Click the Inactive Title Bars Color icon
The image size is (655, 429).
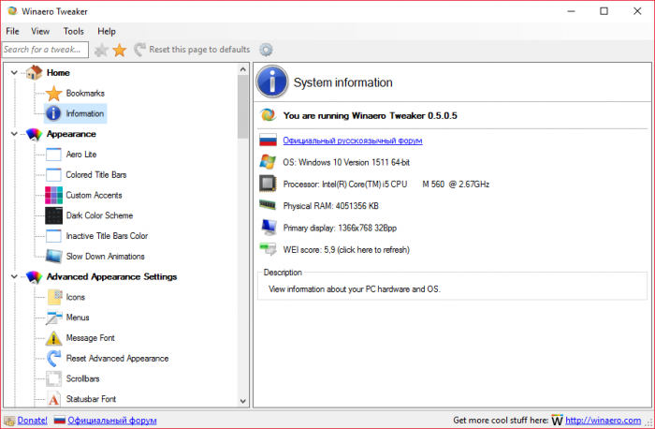53,236
